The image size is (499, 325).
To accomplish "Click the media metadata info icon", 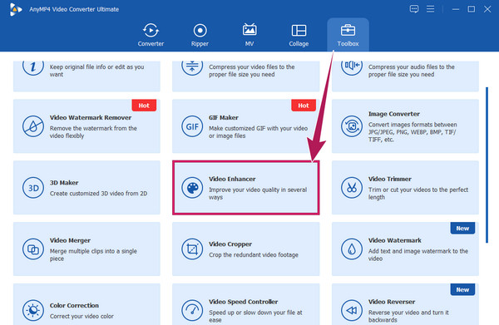I will tap(33, 67).
